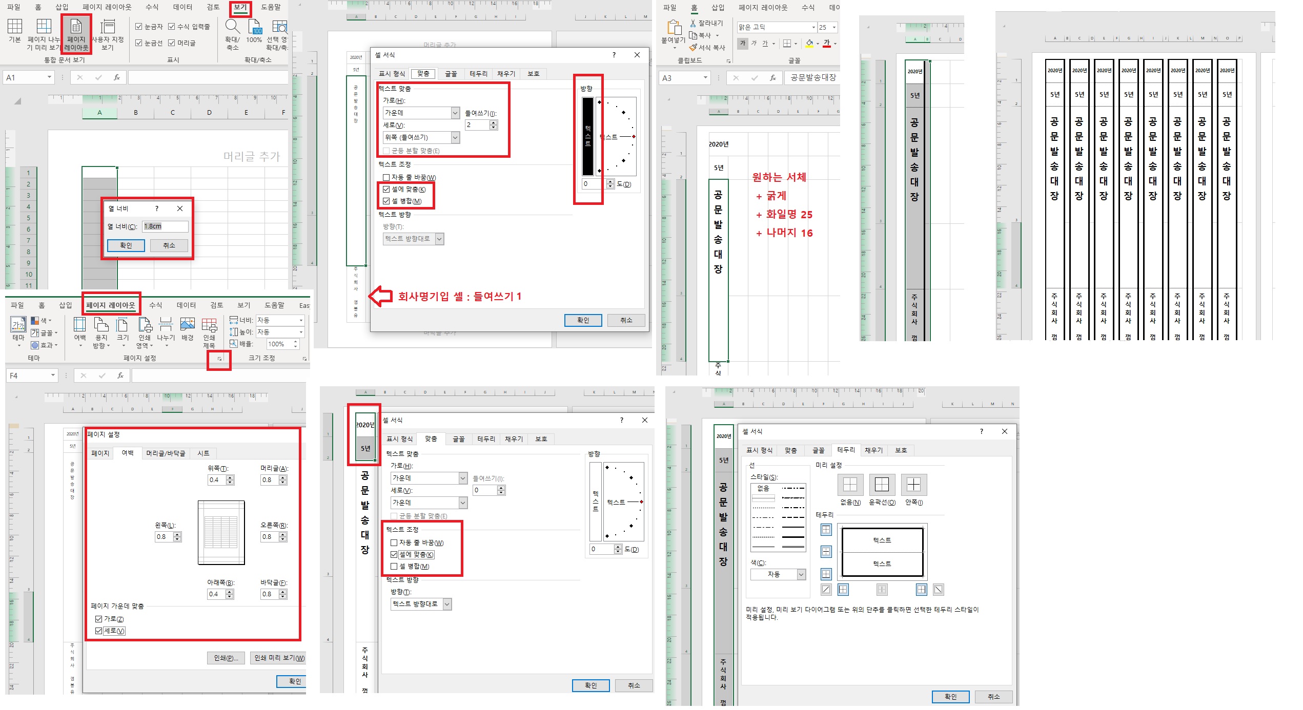Click the 열 너비 input field showing 1.8cm

(165, 226)
